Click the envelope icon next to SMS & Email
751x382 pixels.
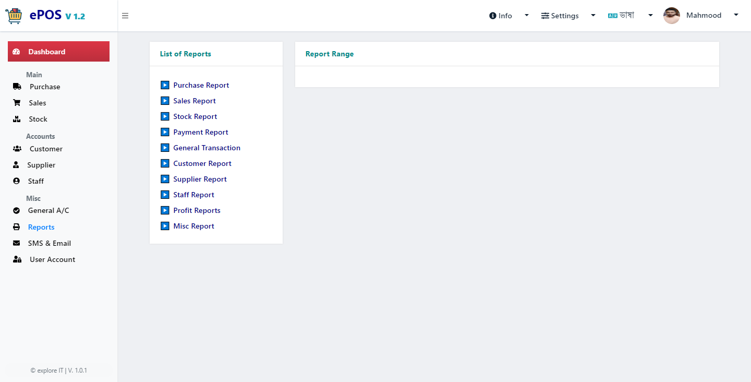17,243
